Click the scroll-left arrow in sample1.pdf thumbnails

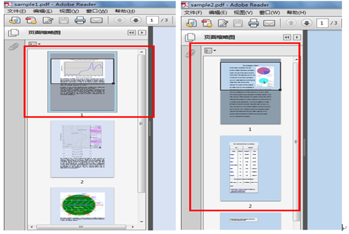[31, 227]
